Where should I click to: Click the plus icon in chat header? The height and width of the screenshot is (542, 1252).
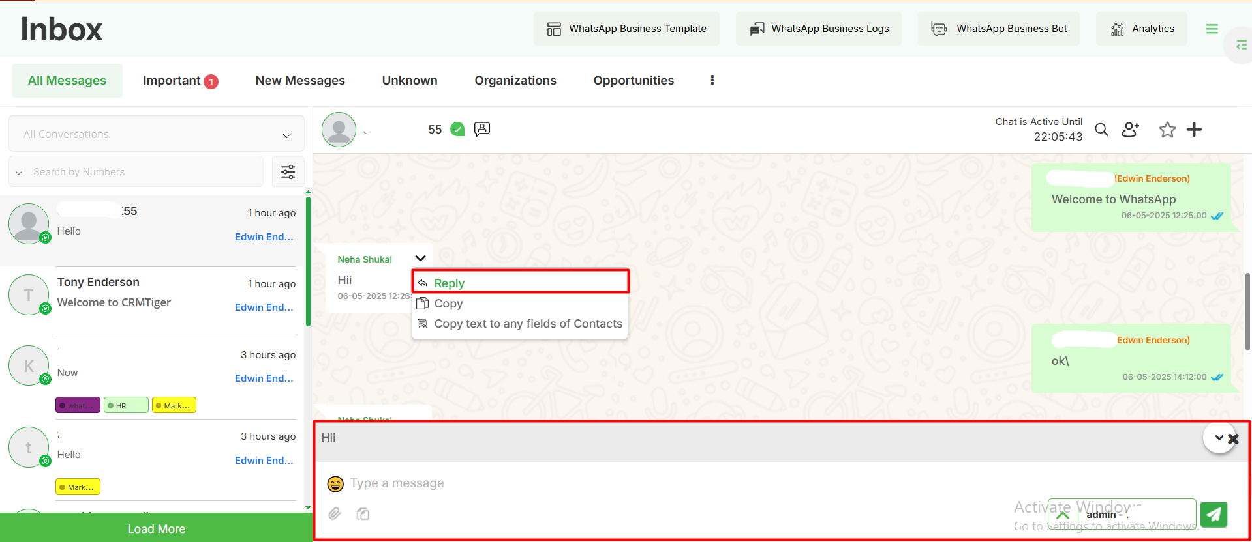1194,130
